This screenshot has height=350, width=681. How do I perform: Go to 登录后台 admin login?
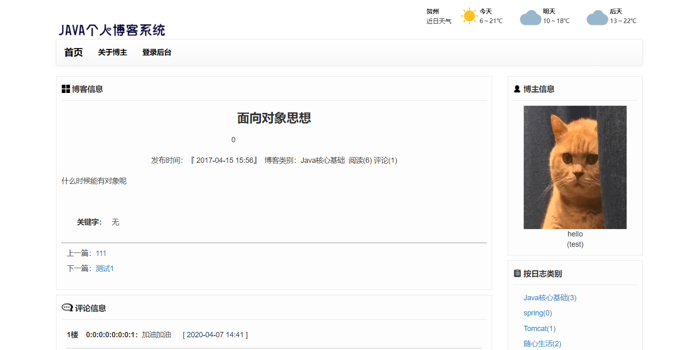pos(156,52)
